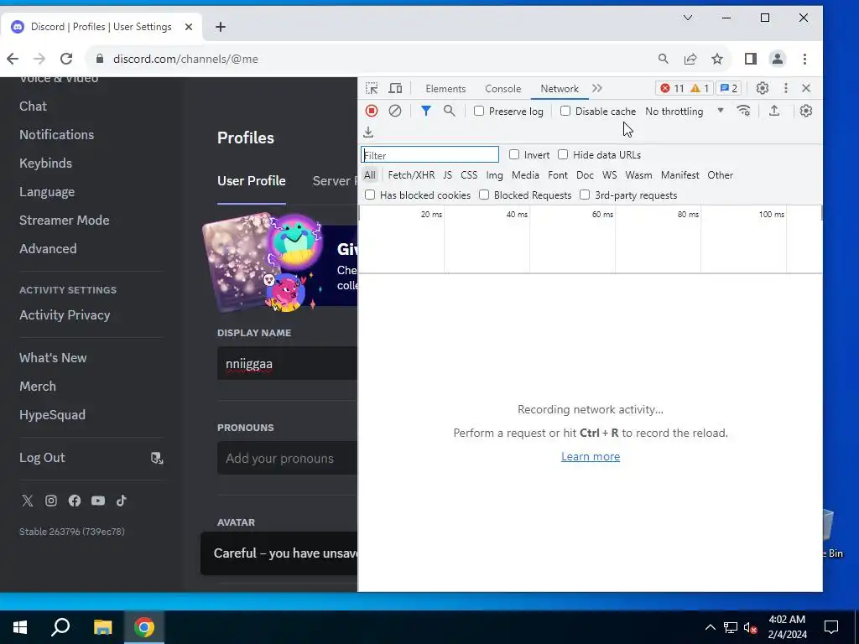Click the 2 issues badge

(x=728, y=88)
